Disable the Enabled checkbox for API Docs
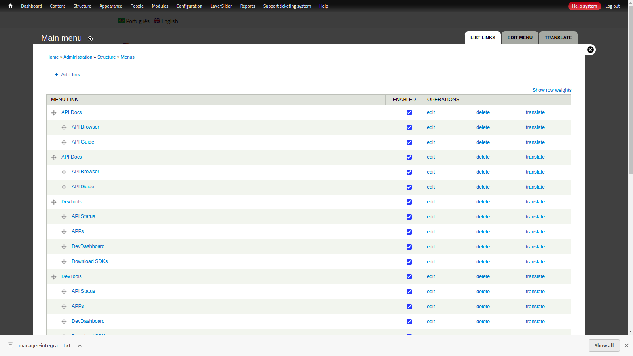This screenshot has height=356, width=633. 409,112
